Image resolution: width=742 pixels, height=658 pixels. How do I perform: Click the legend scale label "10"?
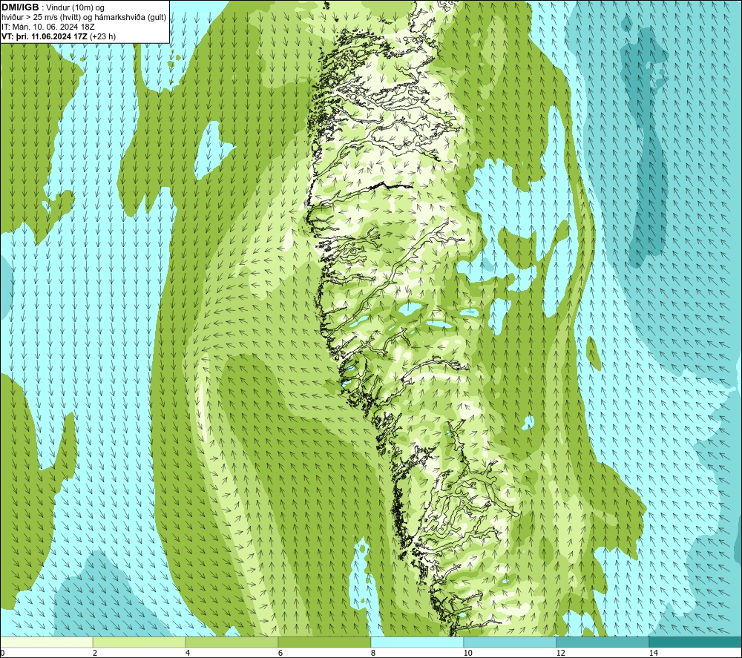pyautogui.click(x=467, y=653)
